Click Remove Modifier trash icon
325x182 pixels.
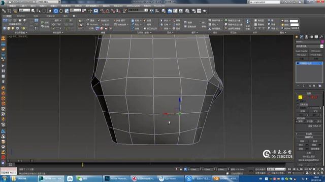click(314, 86)
